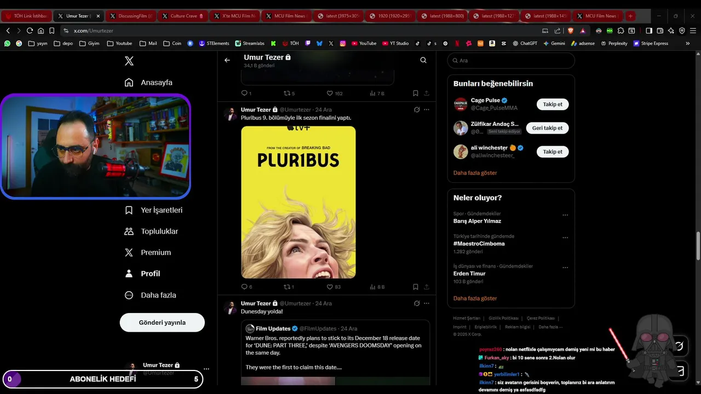This screenshot has height=394, width=701.
Task: Reload the current page
Action: click(30, 31)
